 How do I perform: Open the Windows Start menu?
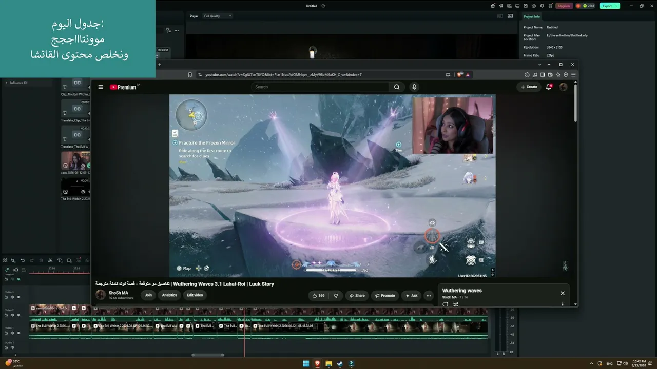(x=306, y=364)
